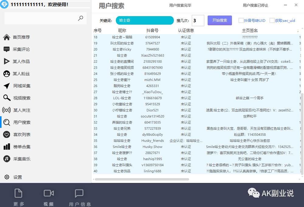Select the cell with 抖音号 Husky_friends
The height and width of the screenshot is (207, 304).
[153, 141]
